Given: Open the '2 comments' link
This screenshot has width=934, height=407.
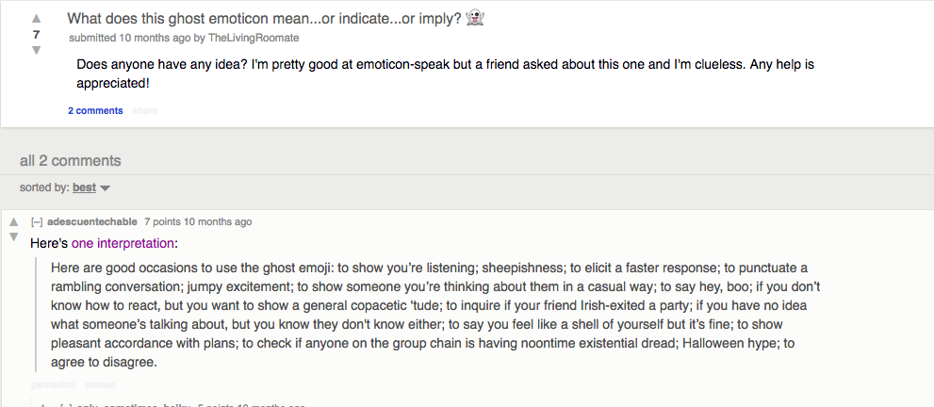Looking at the screenshot, I should (x=95, y=111).
